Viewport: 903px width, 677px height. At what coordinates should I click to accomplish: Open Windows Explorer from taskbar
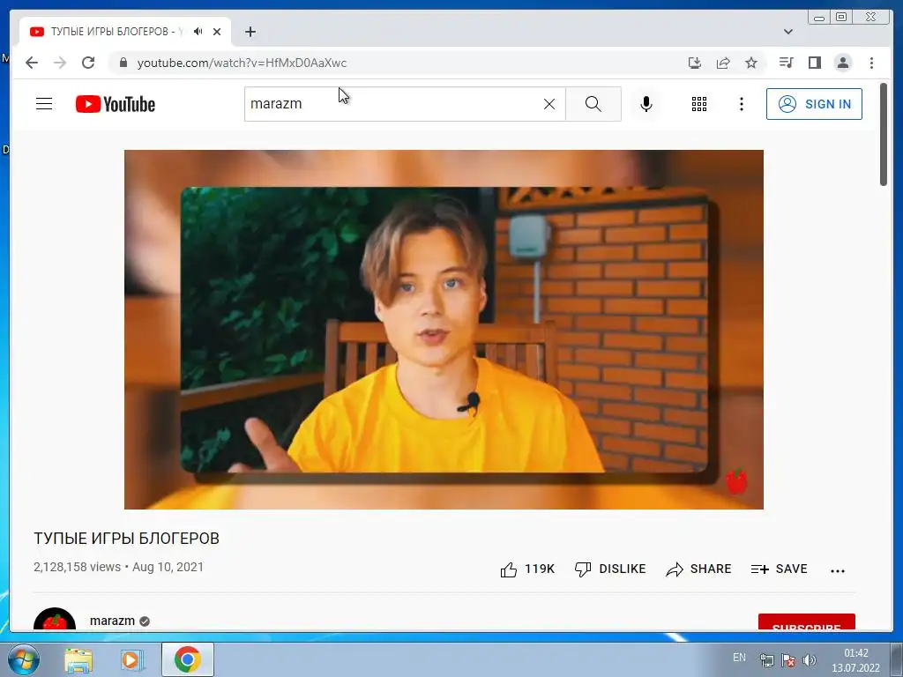point(78,659)
